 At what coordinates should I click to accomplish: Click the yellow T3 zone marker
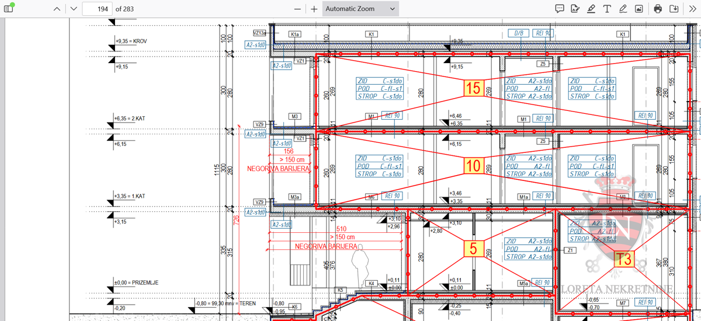(x=624, y=259)
